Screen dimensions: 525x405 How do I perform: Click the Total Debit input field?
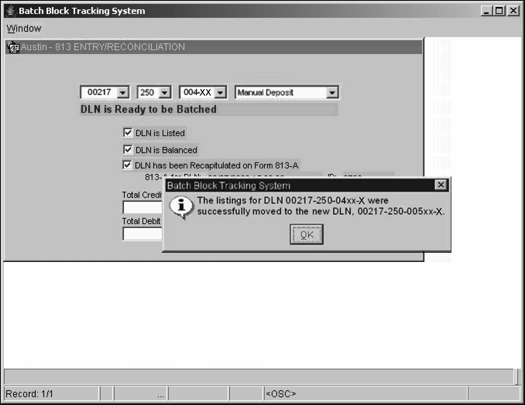click(142, 234)
